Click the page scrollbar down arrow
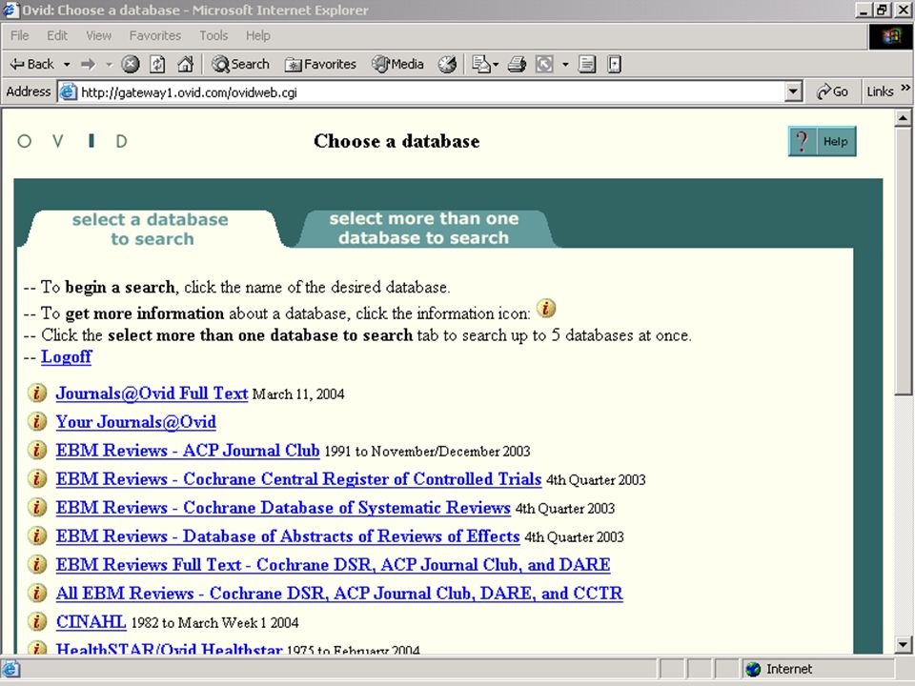This screenshot has height=686, width=915. 903,645
